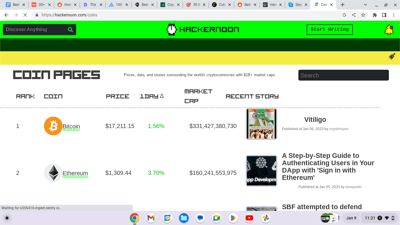Image resolution: width=400 pixels, height=225 pixels.
Task: Open the Extensions puzzle-piece icon
Action: (375, 15)
